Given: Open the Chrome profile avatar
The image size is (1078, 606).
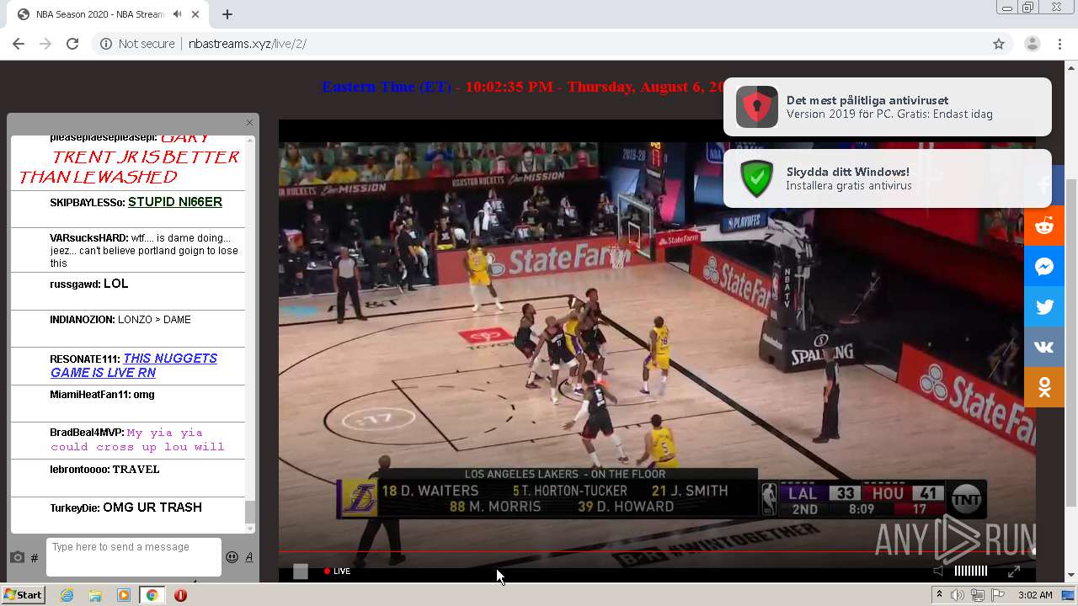Looking at the screenshot, I should point(1033,44).
